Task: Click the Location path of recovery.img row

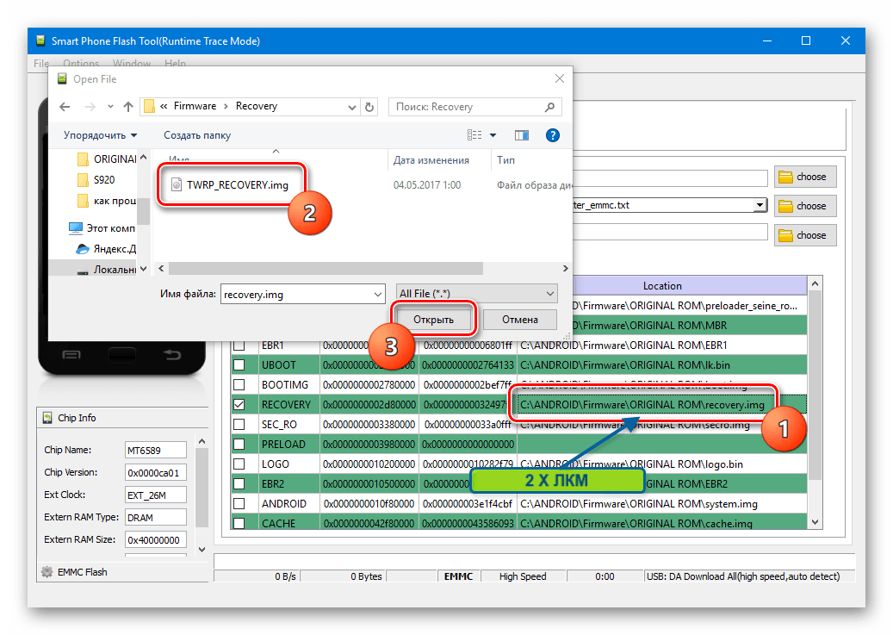Action: click(642, 405)
